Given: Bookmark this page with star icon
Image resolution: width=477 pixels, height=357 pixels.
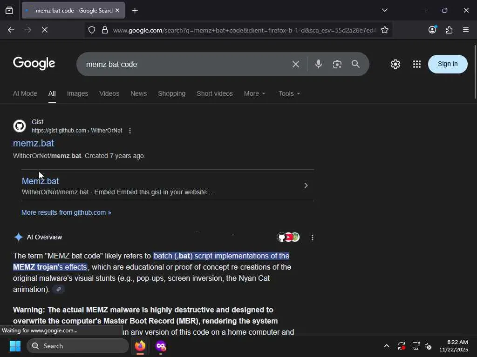Looking at the screenshot, I should [384, 30].
